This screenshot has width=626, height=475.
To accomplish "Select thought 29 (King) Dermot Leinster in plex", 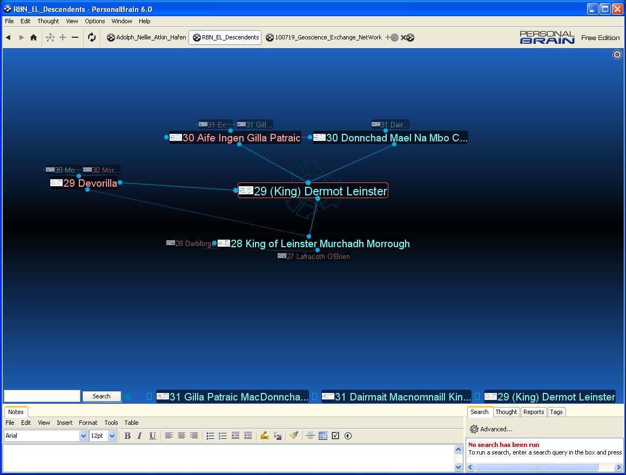I will click(x=313, y=191).
